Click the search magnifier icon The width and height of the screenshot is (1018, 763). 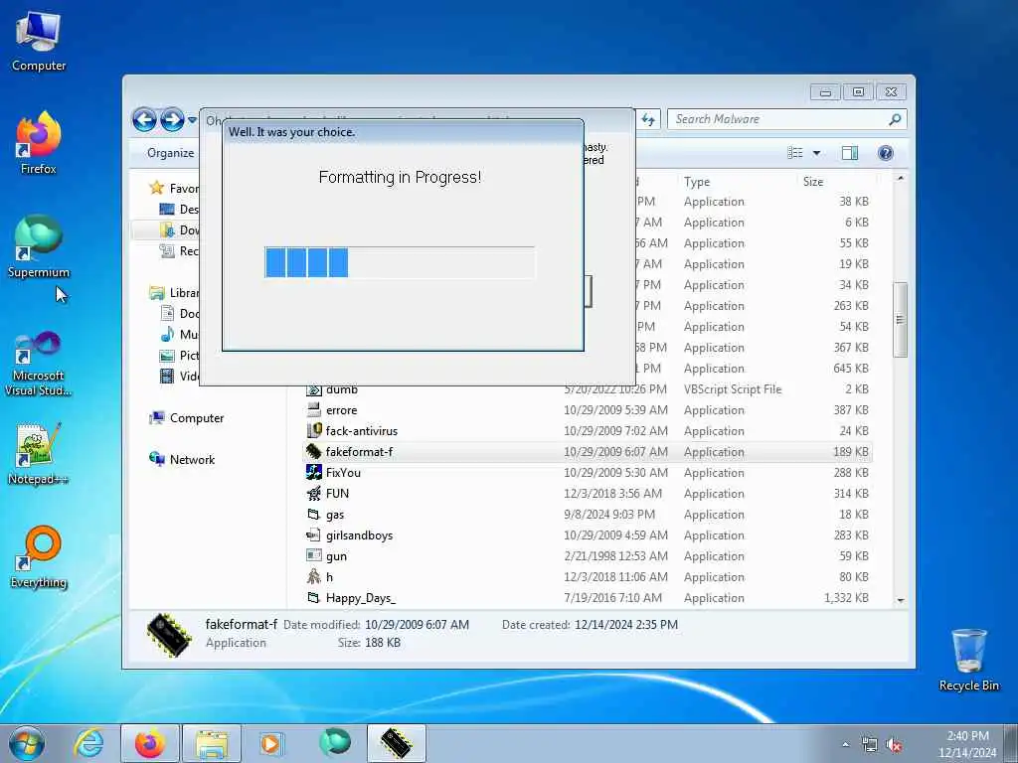click(896, 119)
